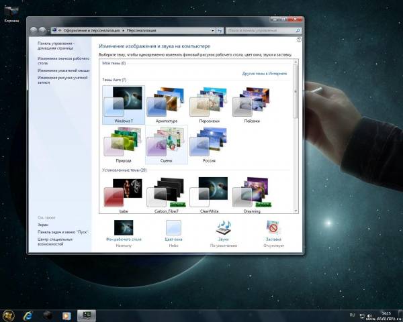Open 'Экран' link under See also
The width and height of the screenshot is (403, 322).
click(x=43, y=225)
